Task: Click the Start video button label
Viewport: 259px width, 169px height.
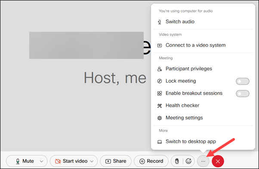Action: [x=75, y=161]
